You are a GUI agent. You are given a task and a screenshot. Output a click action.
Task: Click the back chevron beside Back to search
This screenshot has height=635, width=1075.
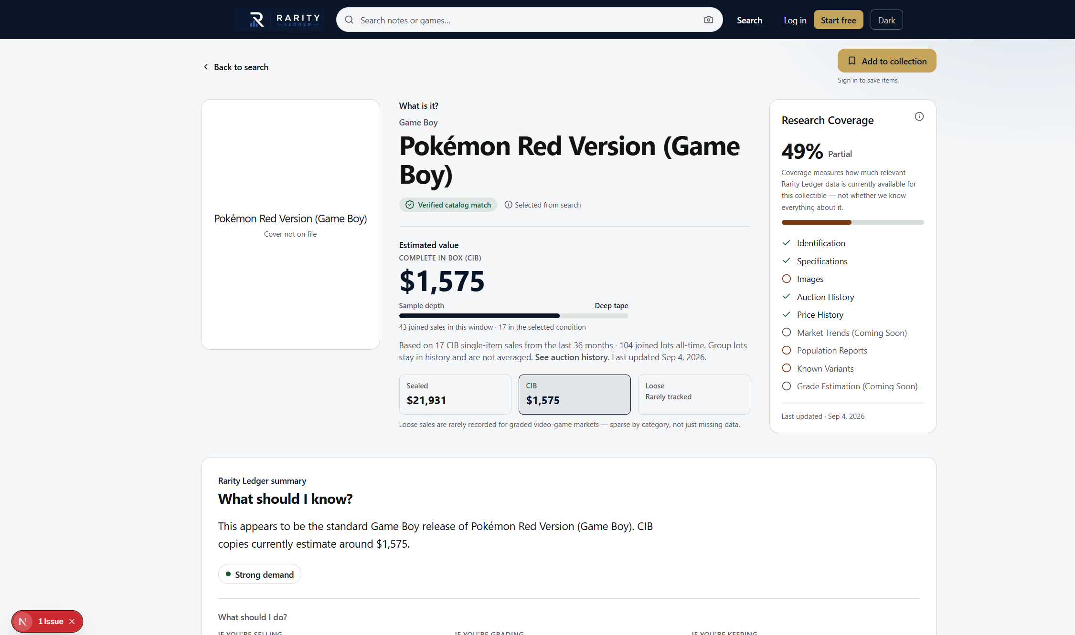pos(206,67)
